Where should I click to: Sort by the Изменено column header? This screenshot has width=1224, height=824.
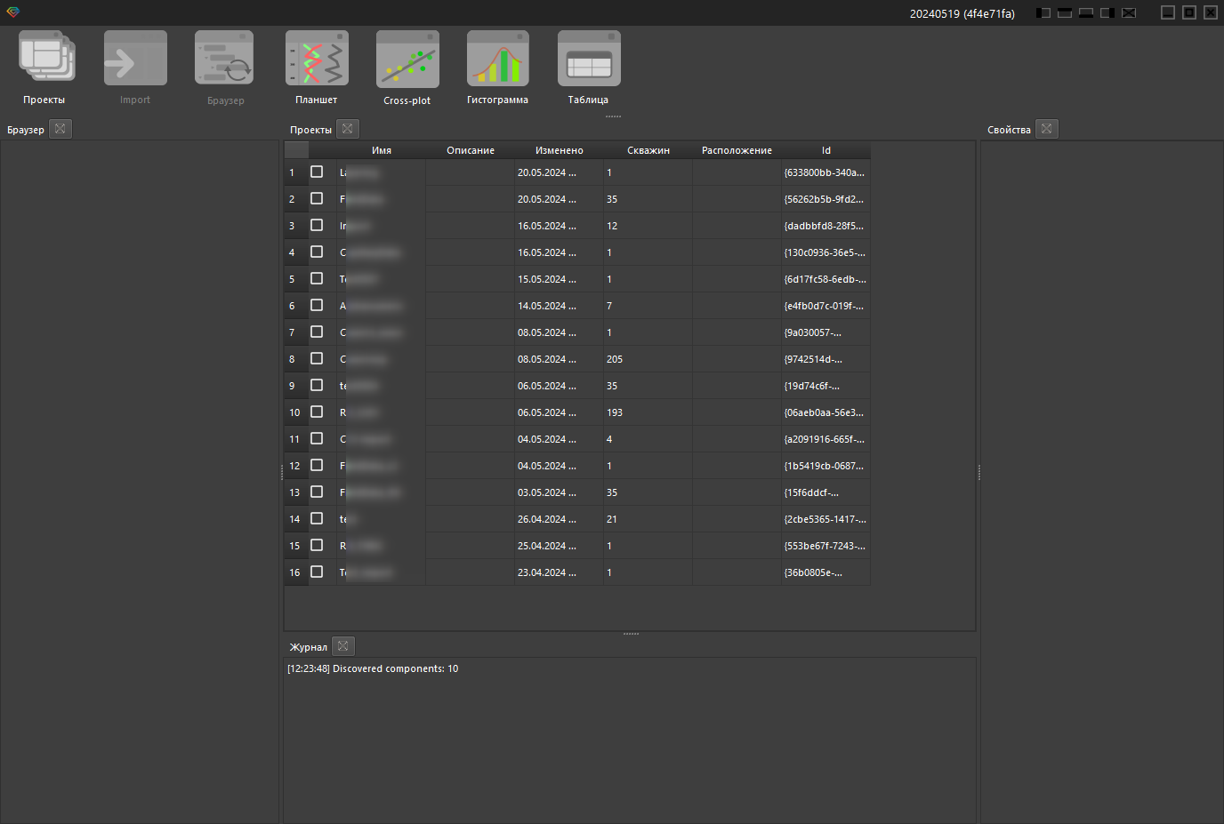(560, 150)
